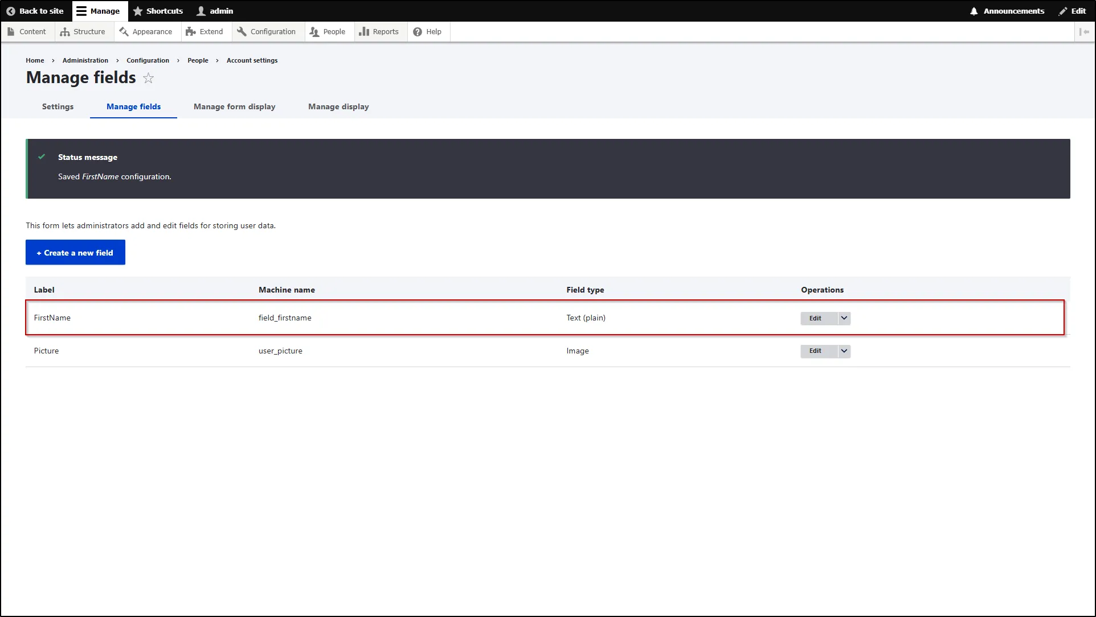Open the Account settings breadcrumb link
The height and width of the screenshot is (617, 1096).
pos(251,60)
